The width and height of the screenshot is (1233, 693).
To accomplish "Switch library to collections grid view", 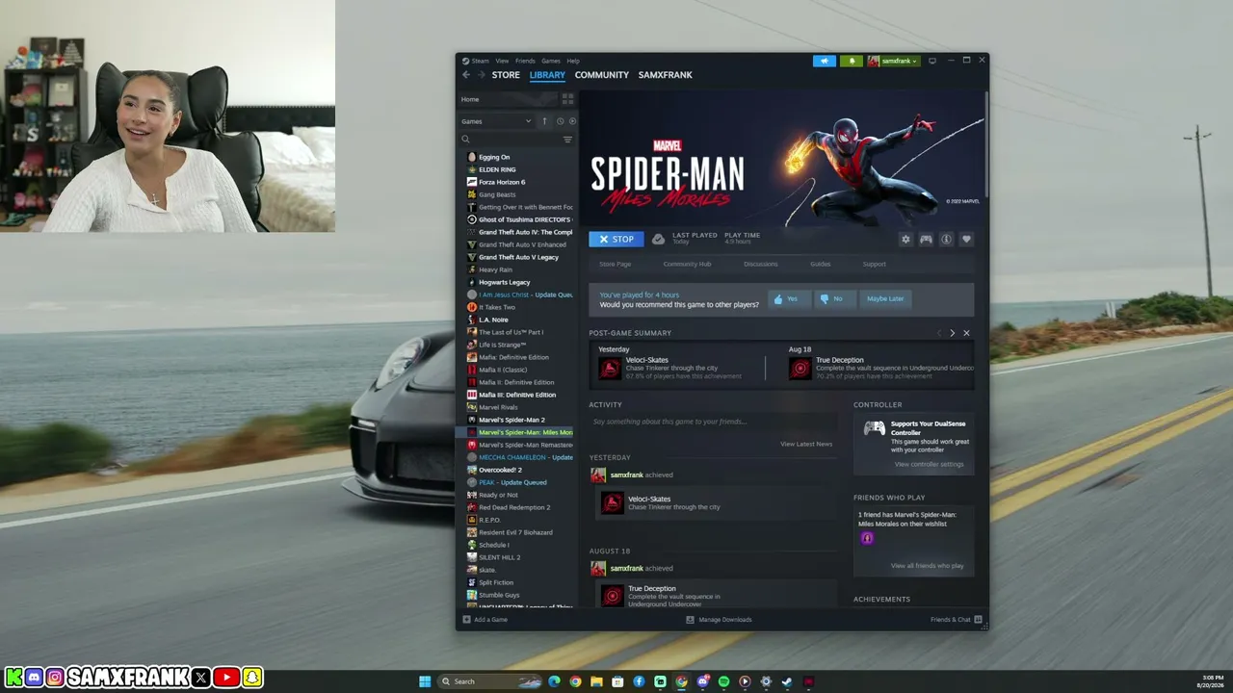I will click(567, 99).
